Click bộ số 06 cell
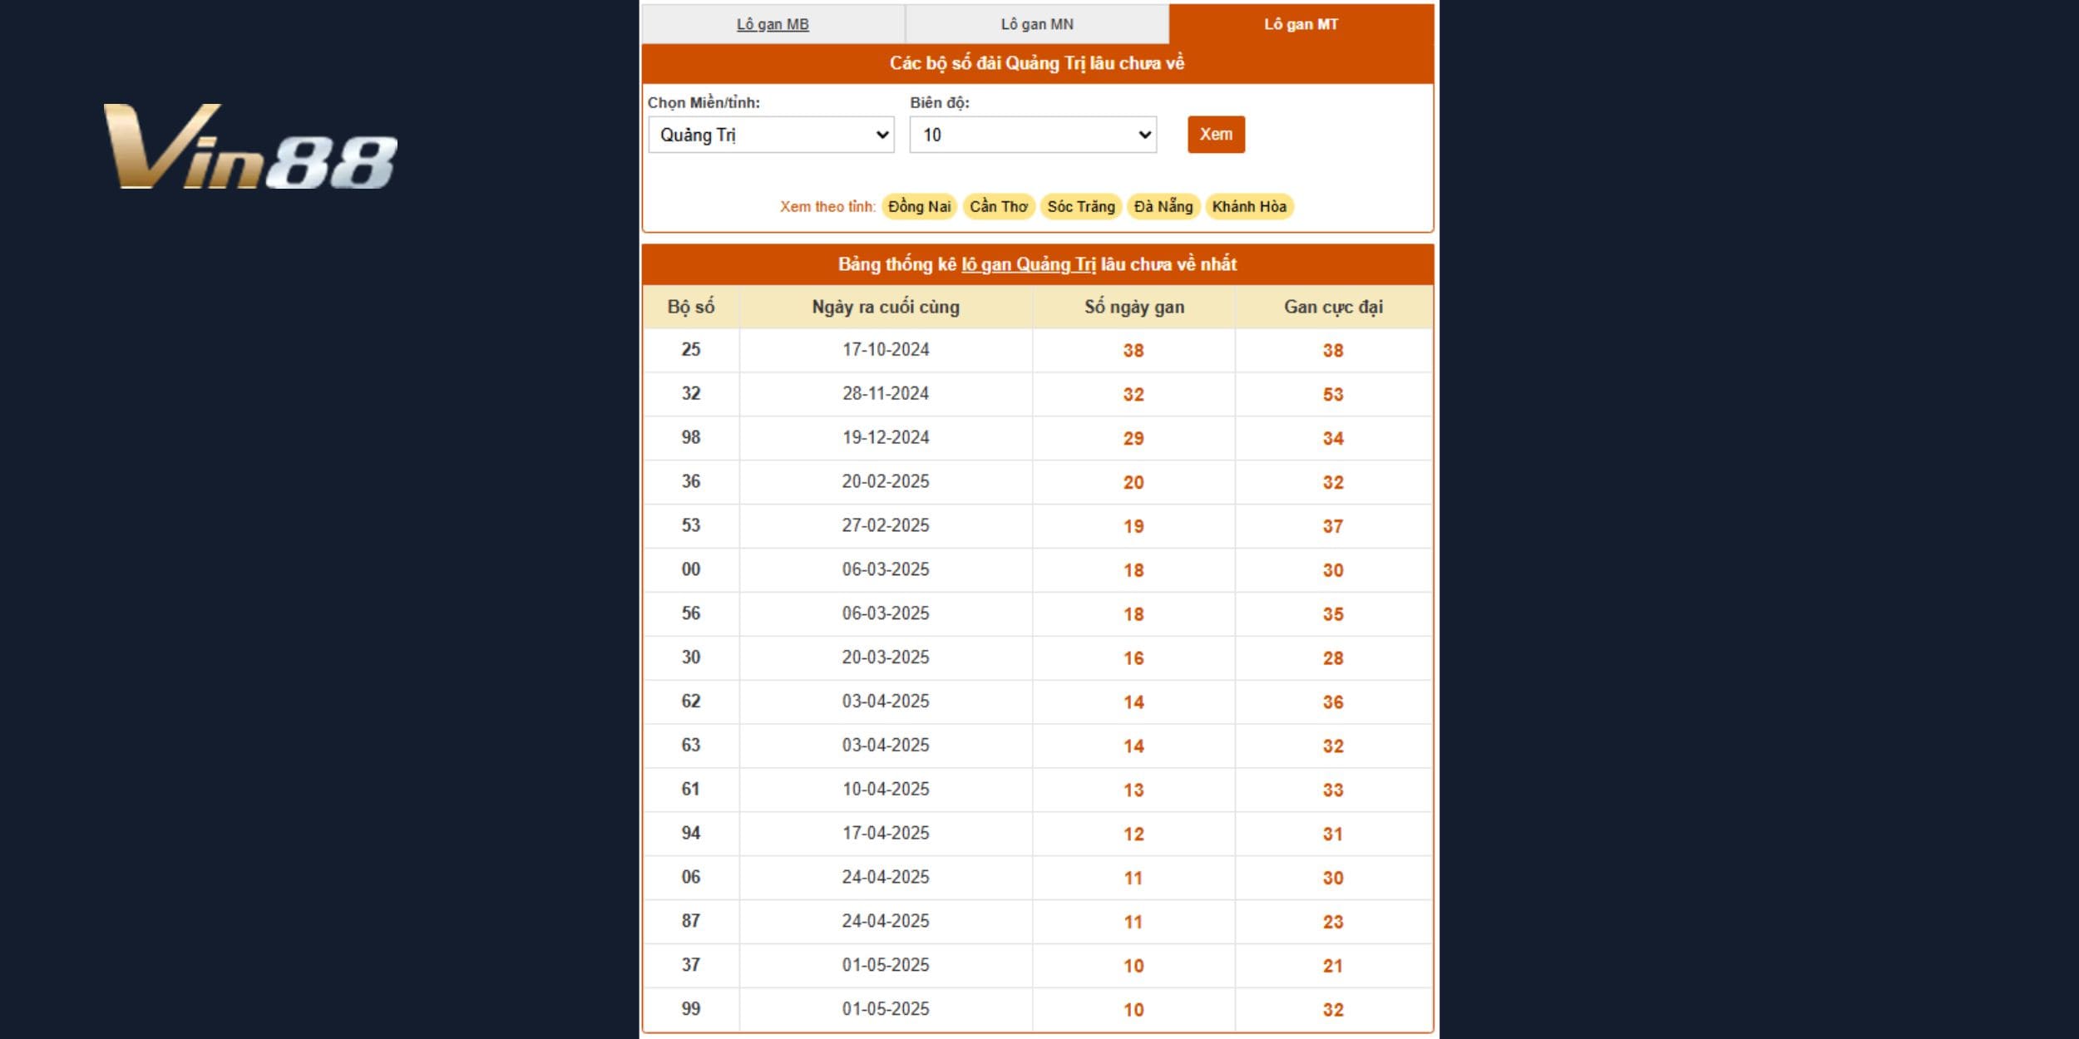The image size is (2079, 1039). [x=691, y=878]
